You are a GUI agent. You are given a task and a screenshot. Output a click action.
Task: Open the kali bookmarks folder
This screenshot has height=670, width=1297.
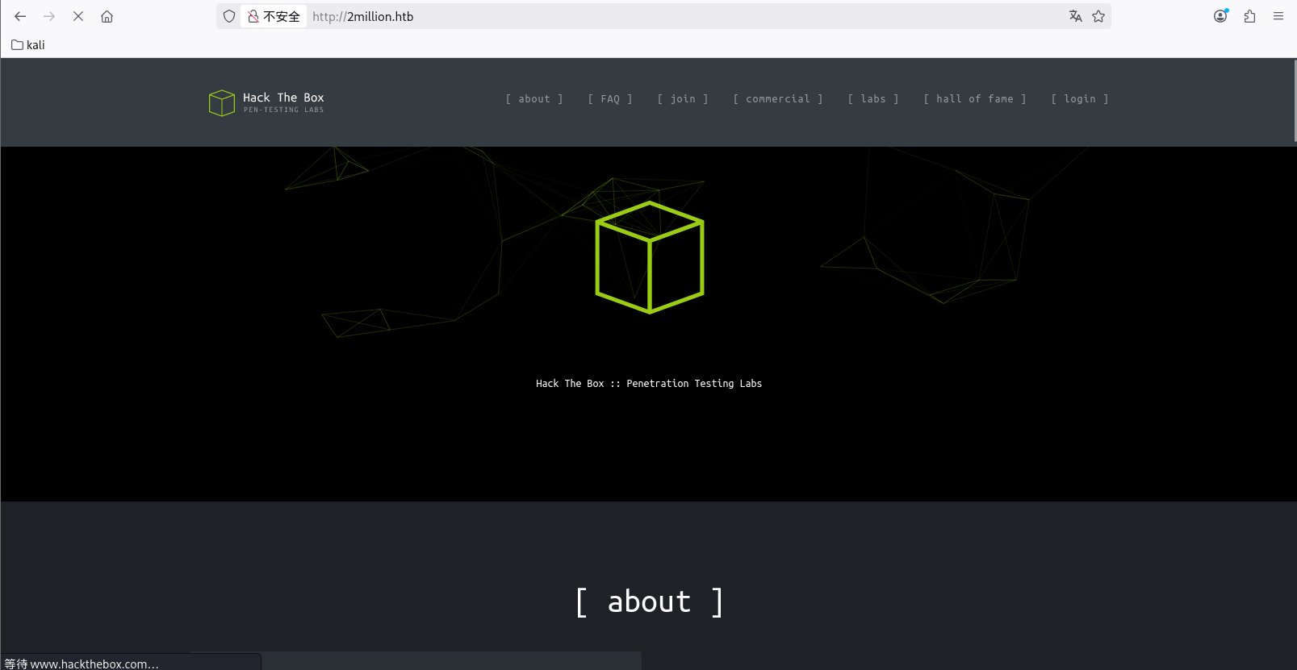pos(28,45)
